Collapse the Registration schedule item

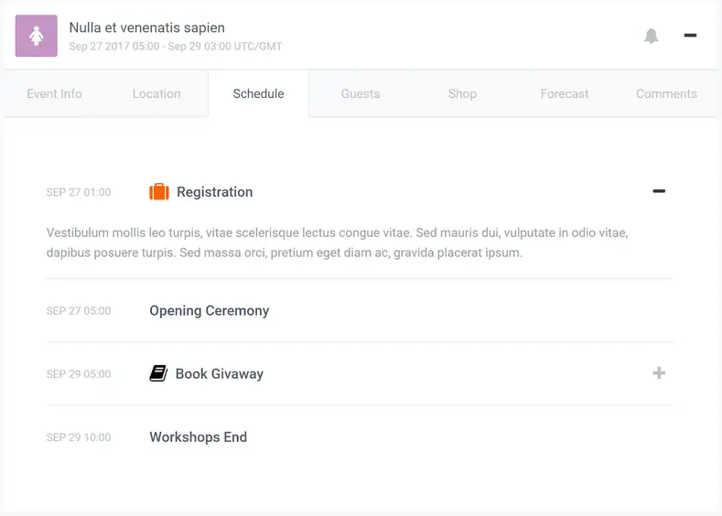click(659, 191)
